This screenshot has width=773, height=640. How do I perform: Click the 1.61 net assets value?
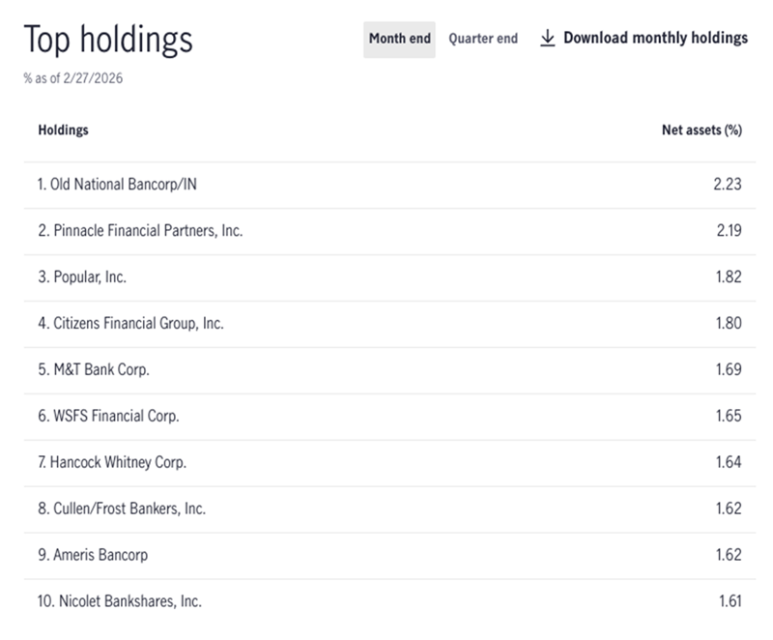click(730, 601)
